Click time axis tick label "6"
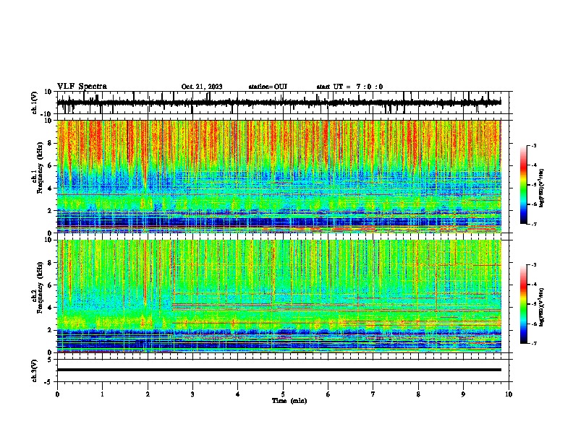This screenshot has width=573, height=442. click(x=328, y=394)
